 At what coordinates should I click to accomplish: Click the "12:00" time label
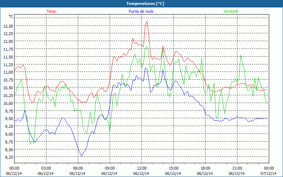(x=142, y=169)
